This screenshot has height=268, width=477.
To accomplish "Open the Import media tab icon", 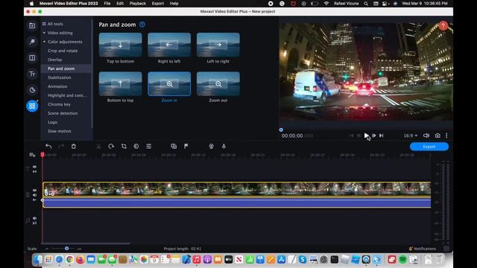I will pos(32,25).
